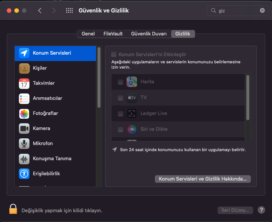272x222 pixels.
Task: Select Takvimler calendar icon
Action: pyautogui.click(x=24, y=83)
